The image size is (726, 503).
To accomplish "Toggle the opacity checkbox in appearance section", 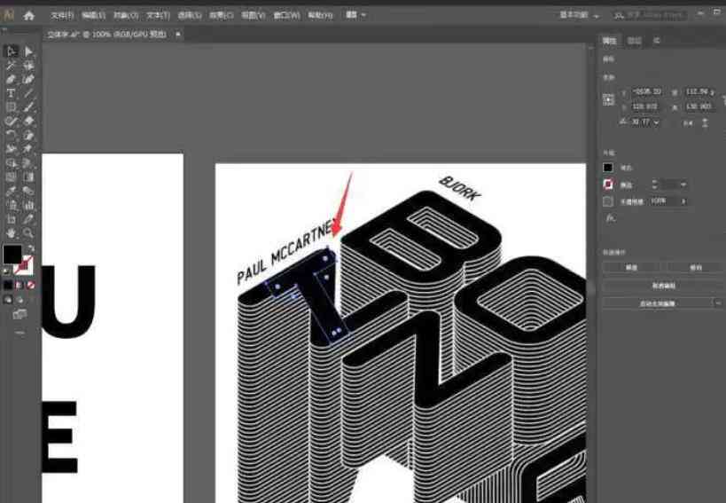I will click(x=608, y=201).
